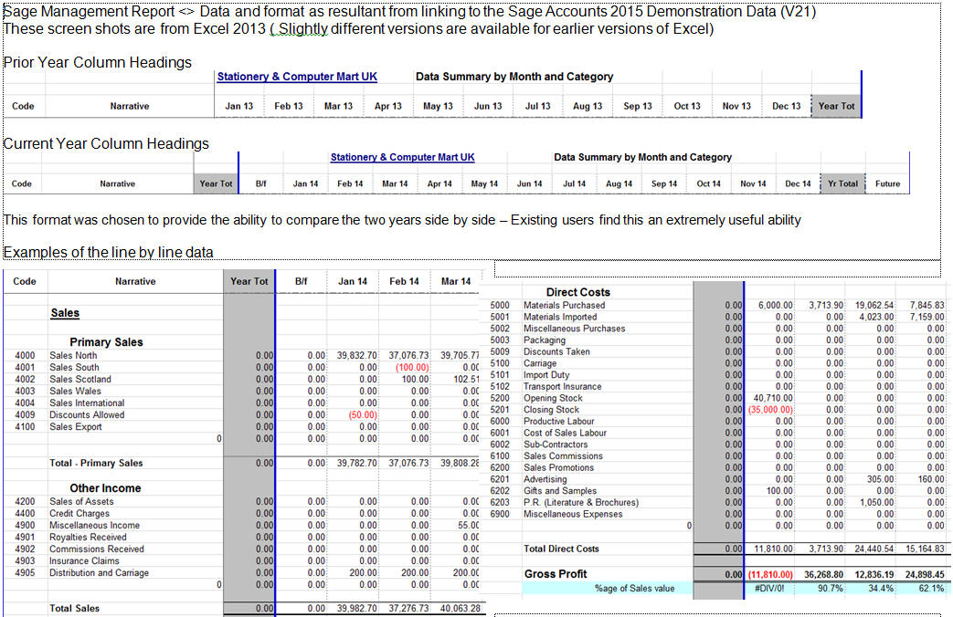Screen dimensions: 953x617
Task: Select the Materials Imported row label
Action: pos(560,317)
